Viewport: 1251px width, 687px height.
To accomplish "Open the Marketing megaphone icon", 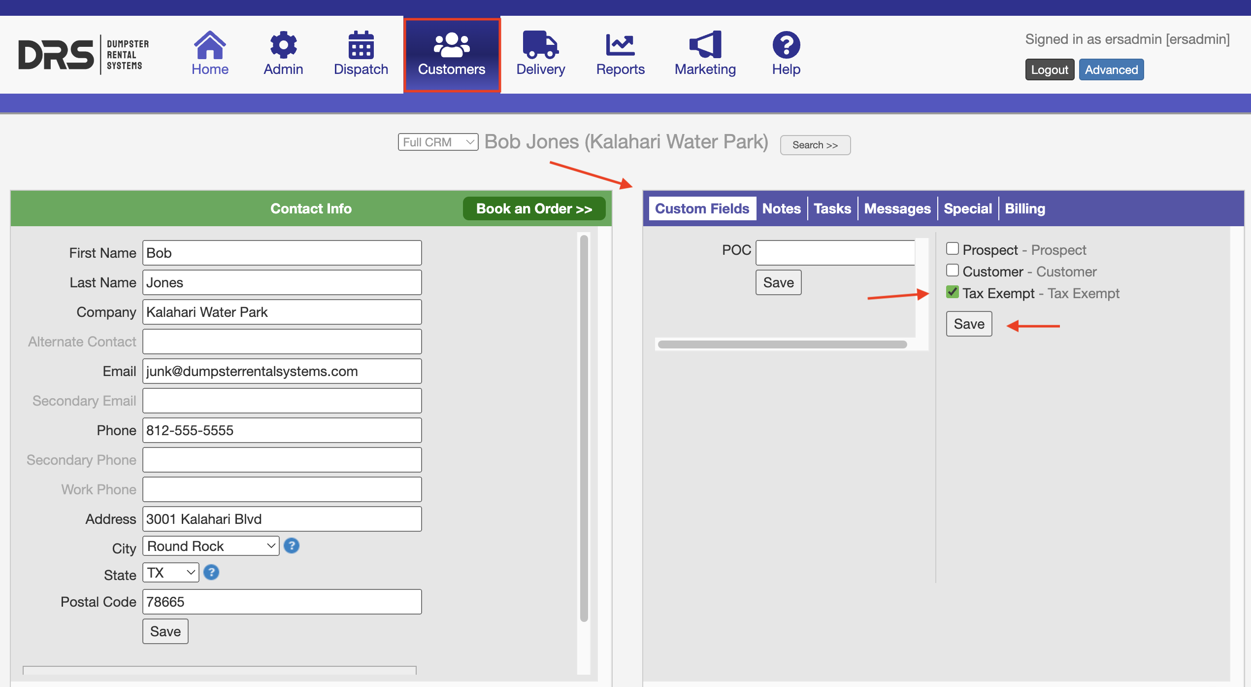I will 705,45.
